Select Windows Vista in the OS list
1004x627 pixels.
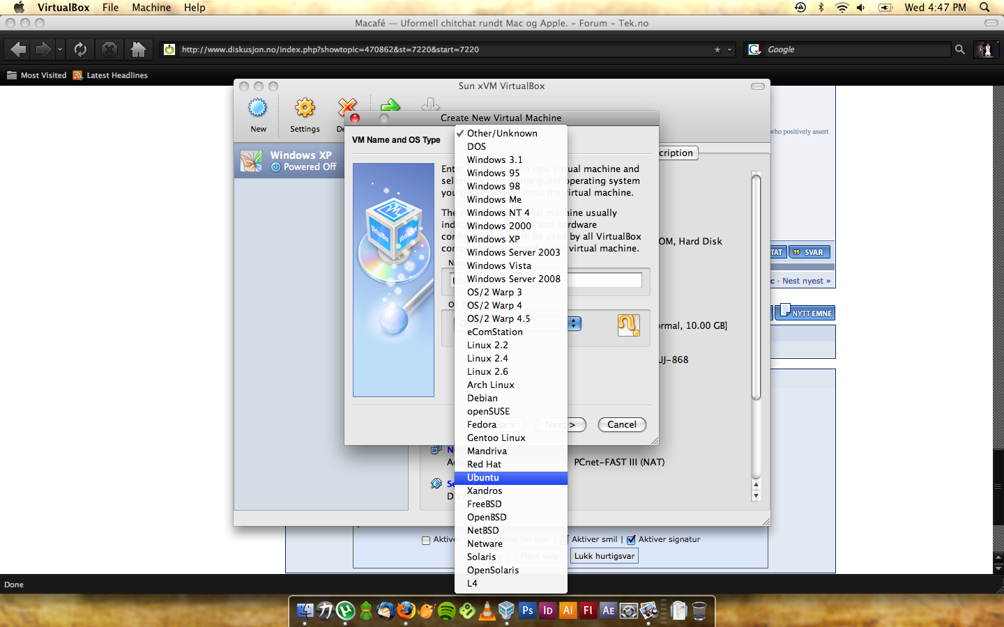click(x=511, y=266)
